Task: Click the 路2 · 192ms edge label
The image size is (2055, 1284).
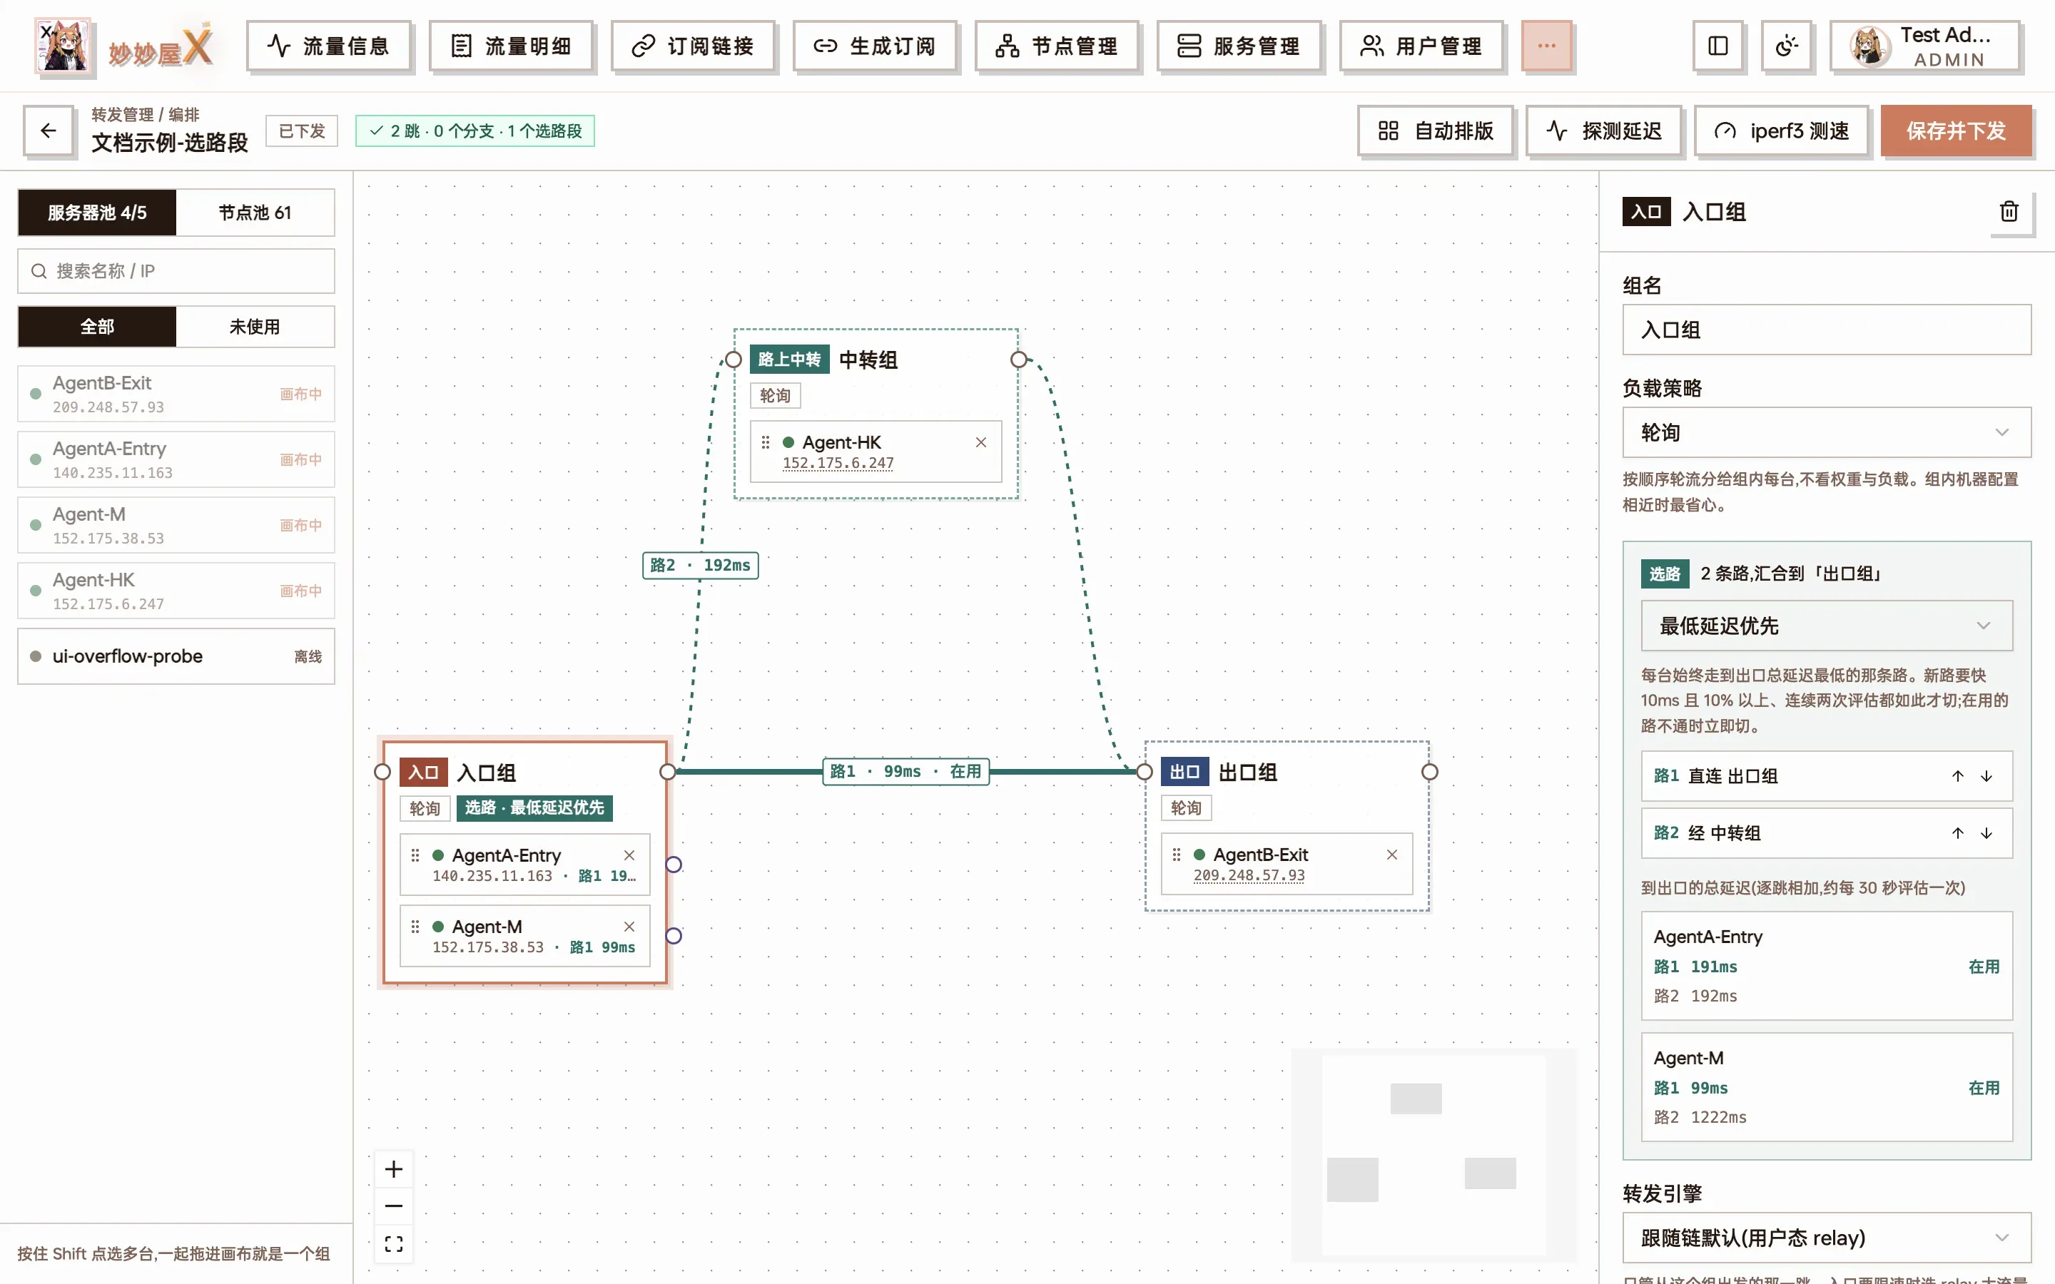Action: point(700,566)
